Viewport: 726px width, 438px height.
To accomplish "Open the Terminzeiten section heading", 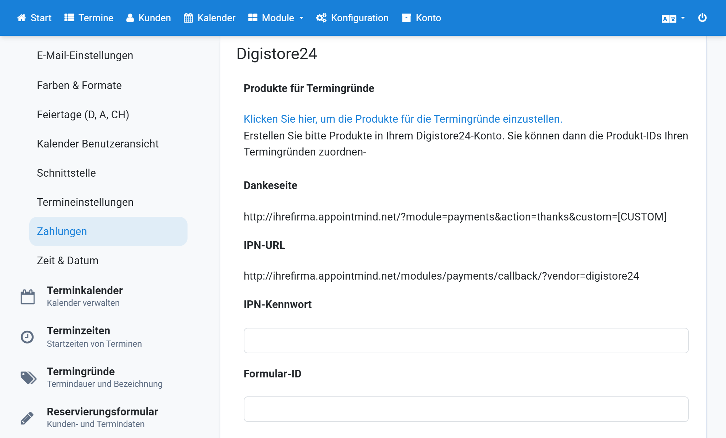I will click(x=78, y=331).
